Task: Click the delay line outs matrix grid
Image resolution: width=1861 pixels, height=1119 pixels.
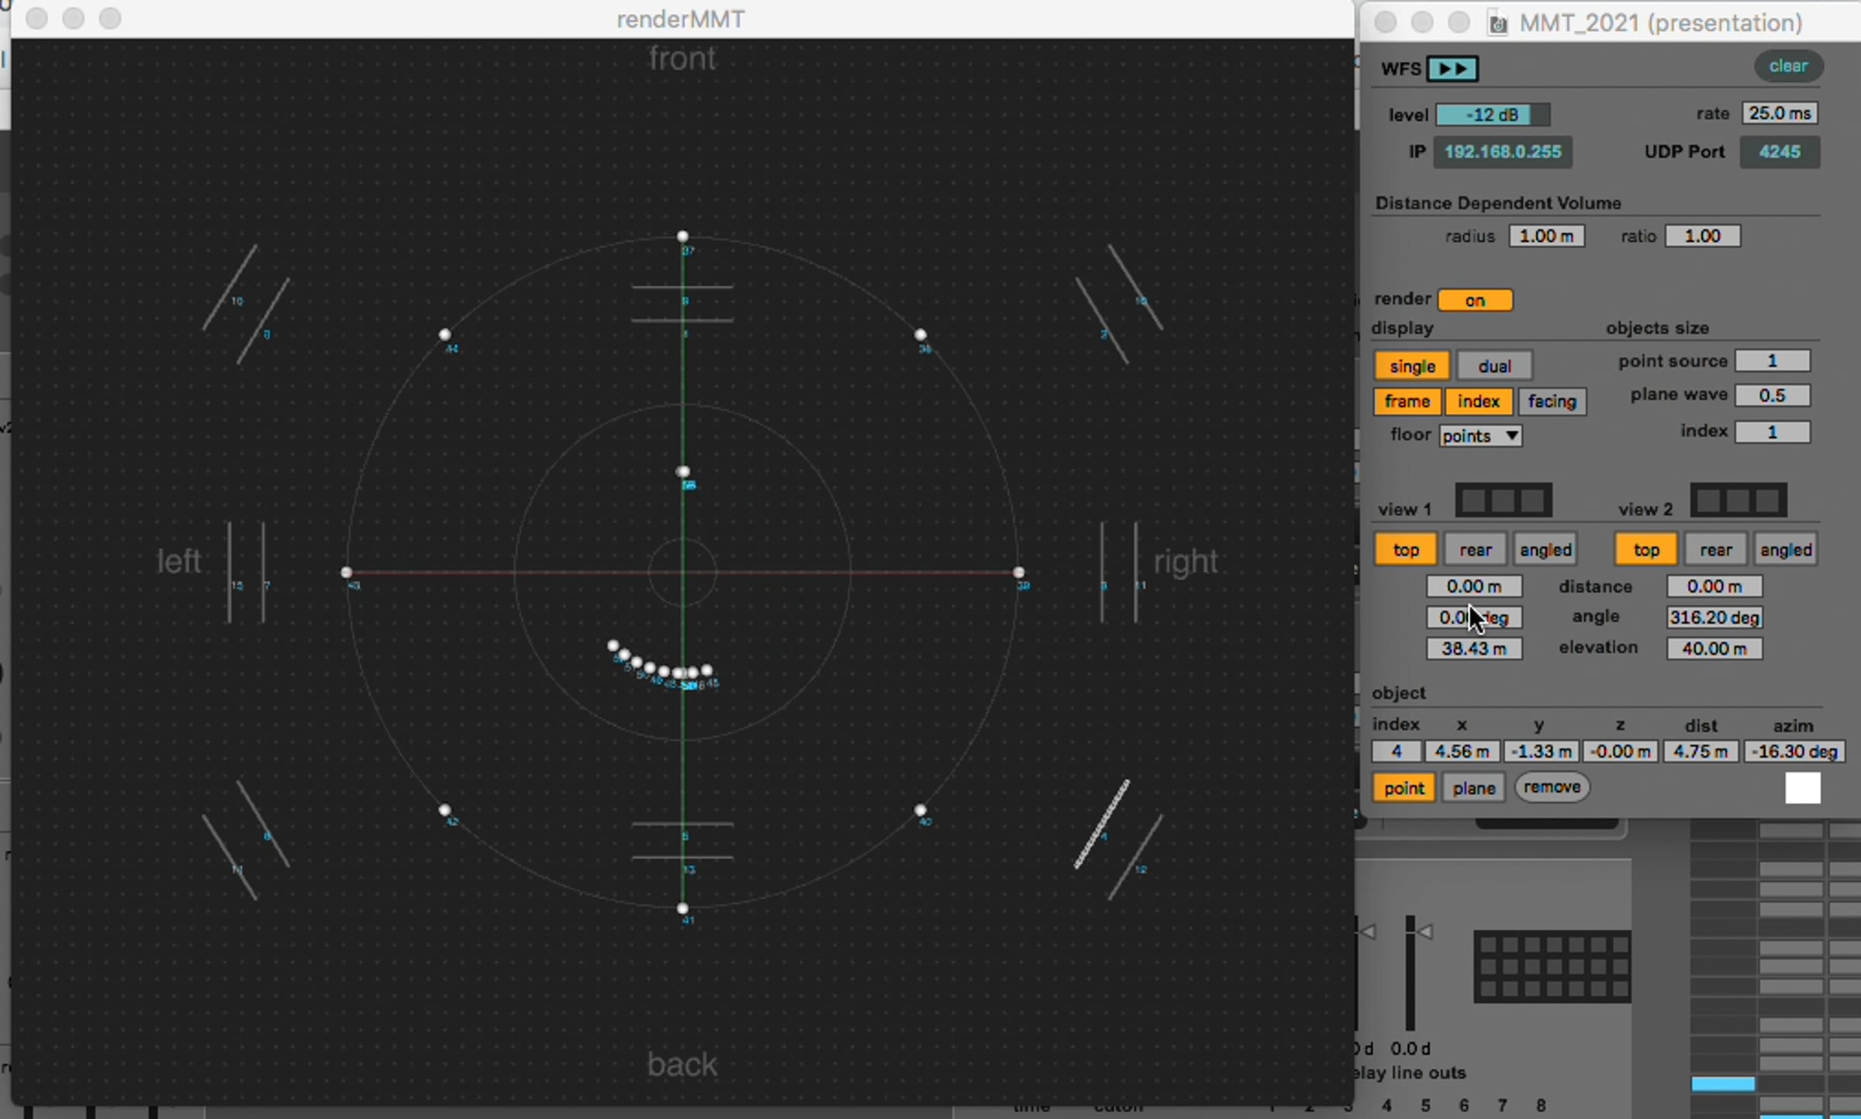Action: coord(1553,966)
